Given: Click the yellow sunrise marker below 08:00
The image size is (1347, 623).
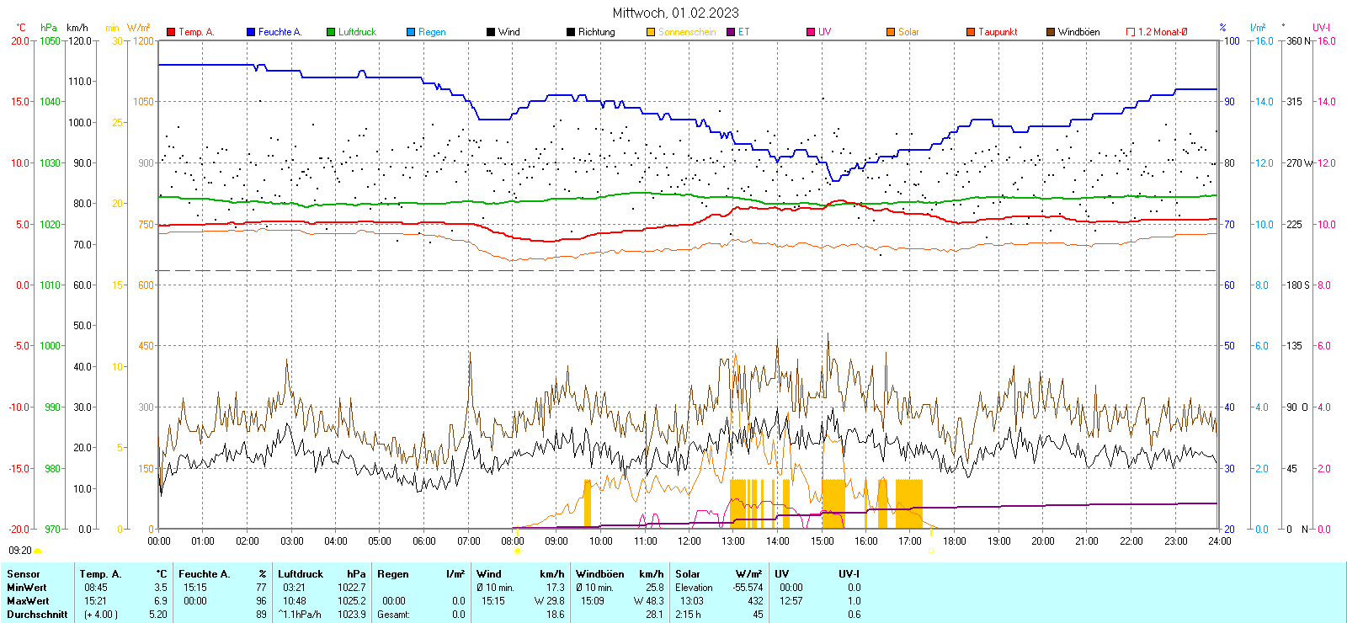Looking at the screenshot, I should 517,551.
